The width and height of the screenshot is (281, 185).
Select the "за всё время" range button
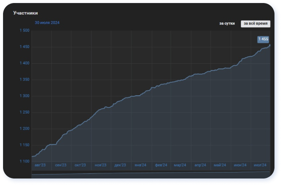tap(256, 23)
